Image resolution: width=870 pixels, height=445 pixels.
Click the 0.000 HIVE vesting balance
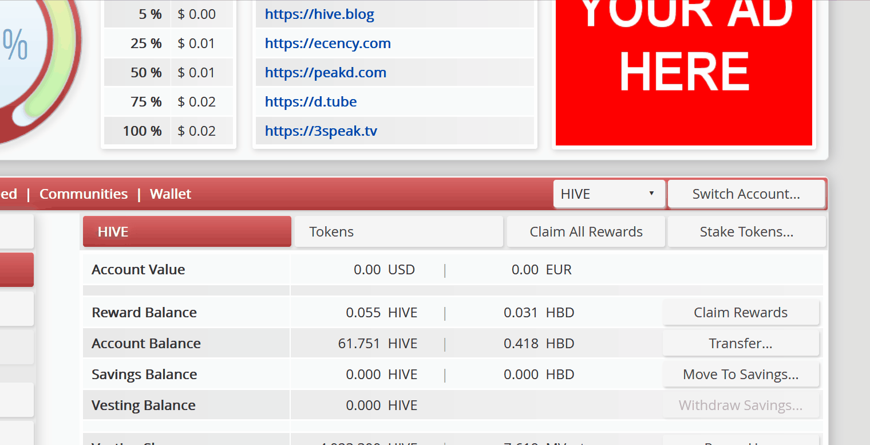(x=382, y=405)
